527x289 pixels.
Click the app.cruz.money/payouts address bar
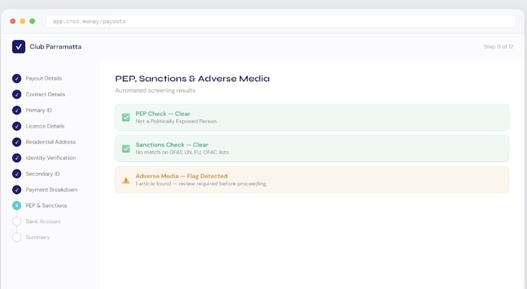(280, 21)
